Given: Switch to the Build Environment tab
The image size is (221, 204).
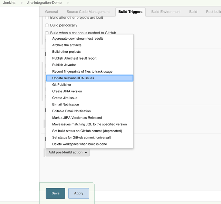Looking at the screenshot, I should [x=166, y=12].
